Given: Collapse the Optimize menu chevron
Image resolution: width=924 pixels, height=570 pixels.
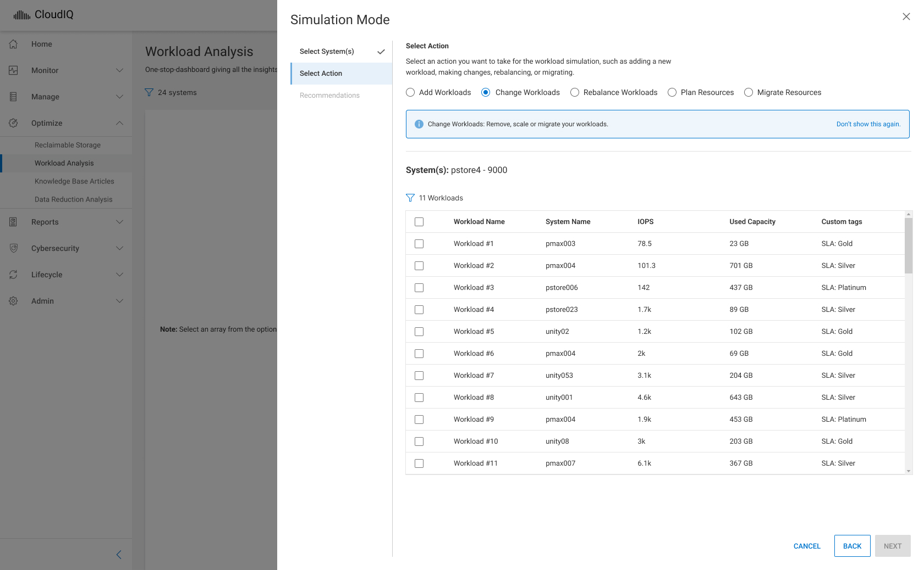Looking at the screenshot, I should tap(119, 123).
